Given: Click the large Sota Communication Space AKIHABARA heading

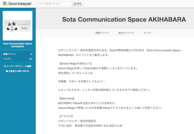Looking at the screenshot, I should (124, 20).
